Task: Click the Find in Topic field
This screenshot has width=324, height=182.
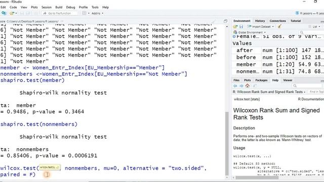Action: coord(316,92)
